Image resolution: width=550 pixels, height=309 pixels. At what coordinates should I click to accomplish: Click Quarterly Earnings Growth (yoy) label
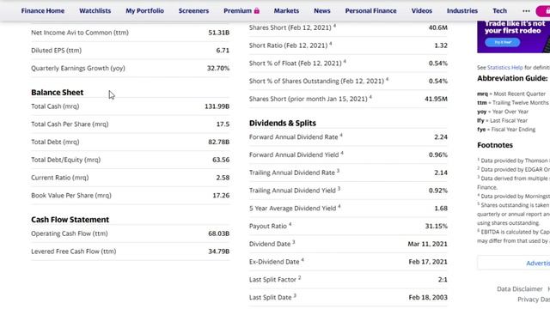tap(78, 69)
